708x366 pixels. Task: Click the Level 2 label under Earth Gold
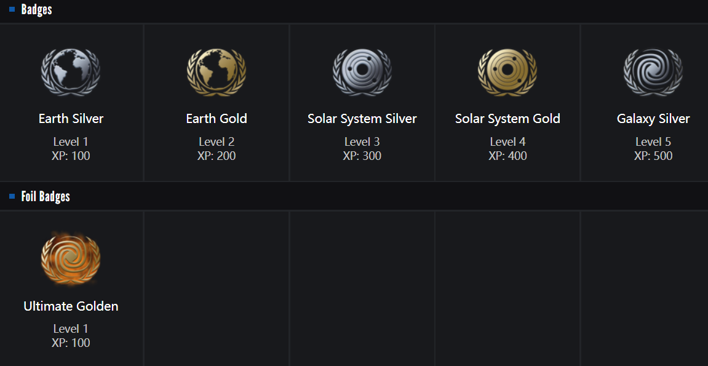point(217,142)
